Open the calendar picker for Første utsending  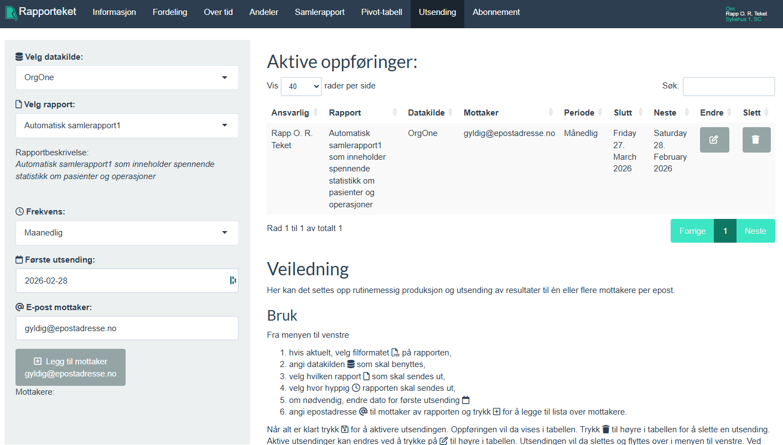(232, 281)
